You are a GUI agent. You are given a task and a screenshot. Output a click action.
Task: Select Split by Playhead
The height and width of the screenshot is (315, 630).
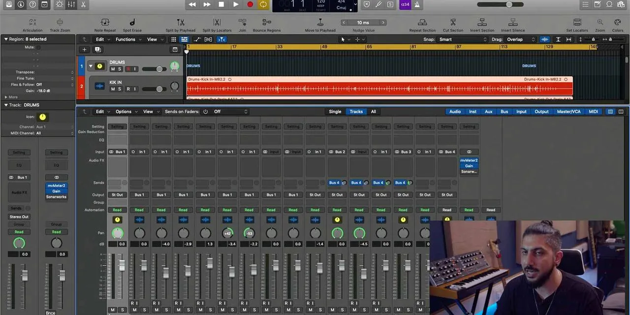(181, 23)
